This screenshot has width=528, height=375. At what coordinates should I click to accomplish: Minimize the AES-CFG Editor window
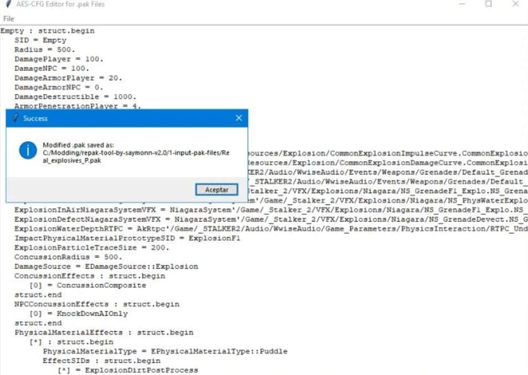pyautogui.click(x=463, y=4)
